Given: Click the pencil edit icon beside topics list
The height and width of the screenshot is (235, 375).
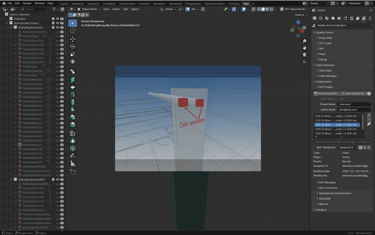Looking at the screenshot, I should pos(369,124).
